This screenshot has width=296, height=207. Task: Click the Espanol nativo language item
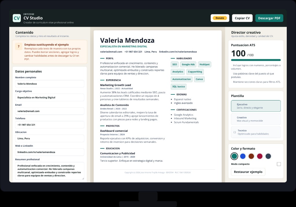[182, 99]
